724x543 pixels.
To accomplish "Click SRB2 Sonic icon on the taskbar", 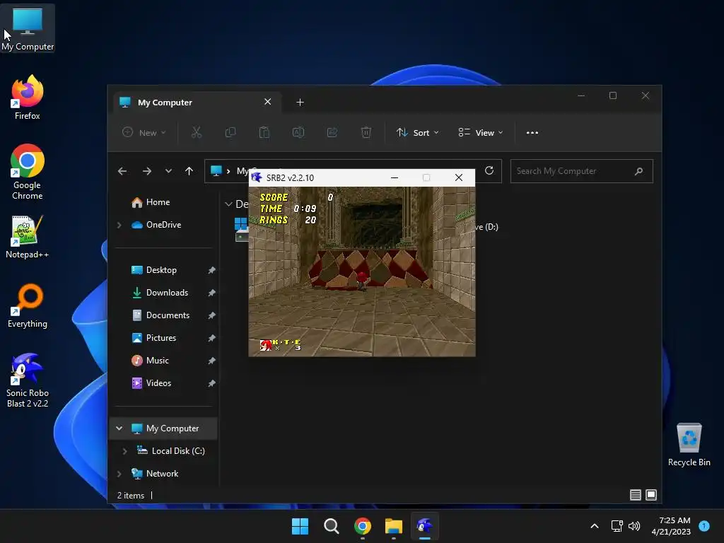I will pos(425,526).
